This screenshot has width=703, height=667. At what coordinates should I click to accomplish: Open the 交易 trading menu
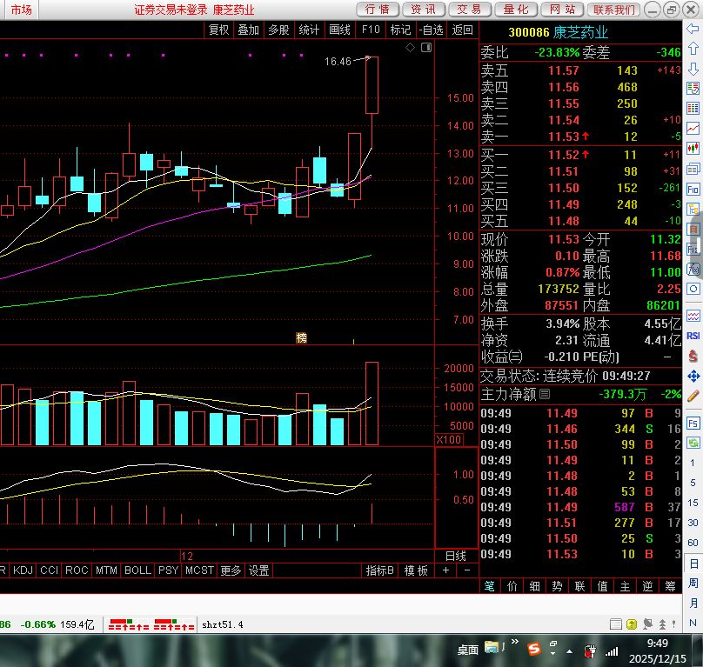click(x=469, y=10)
